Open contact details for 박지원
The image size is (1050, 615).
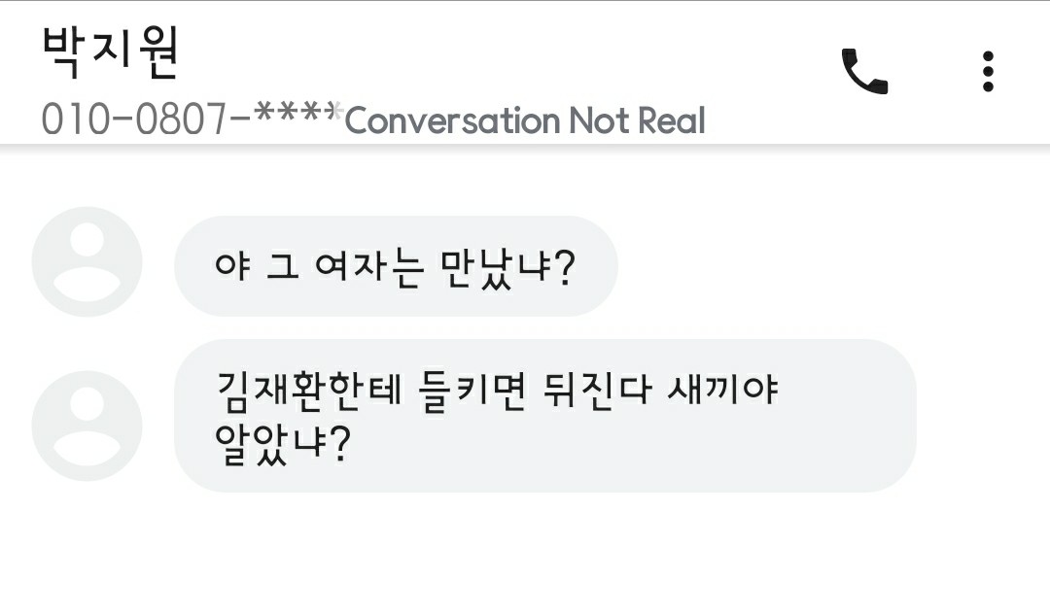(x=111, y=51)
